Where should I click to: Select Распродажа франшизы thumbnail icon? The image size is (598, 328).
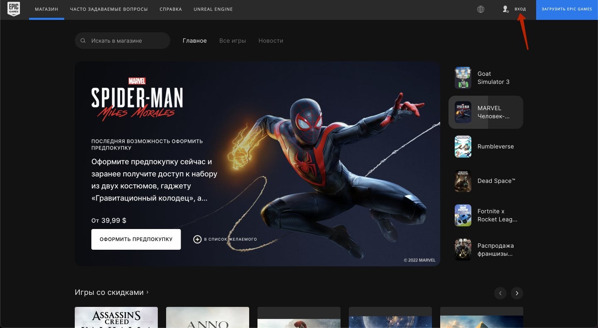[x=463, y=249]
